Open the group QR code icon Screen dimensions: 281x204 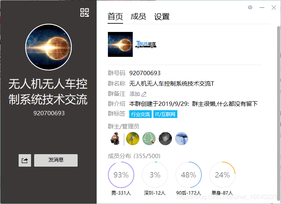tap(85, 12)
